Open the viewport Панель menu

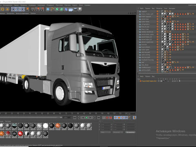33,13
